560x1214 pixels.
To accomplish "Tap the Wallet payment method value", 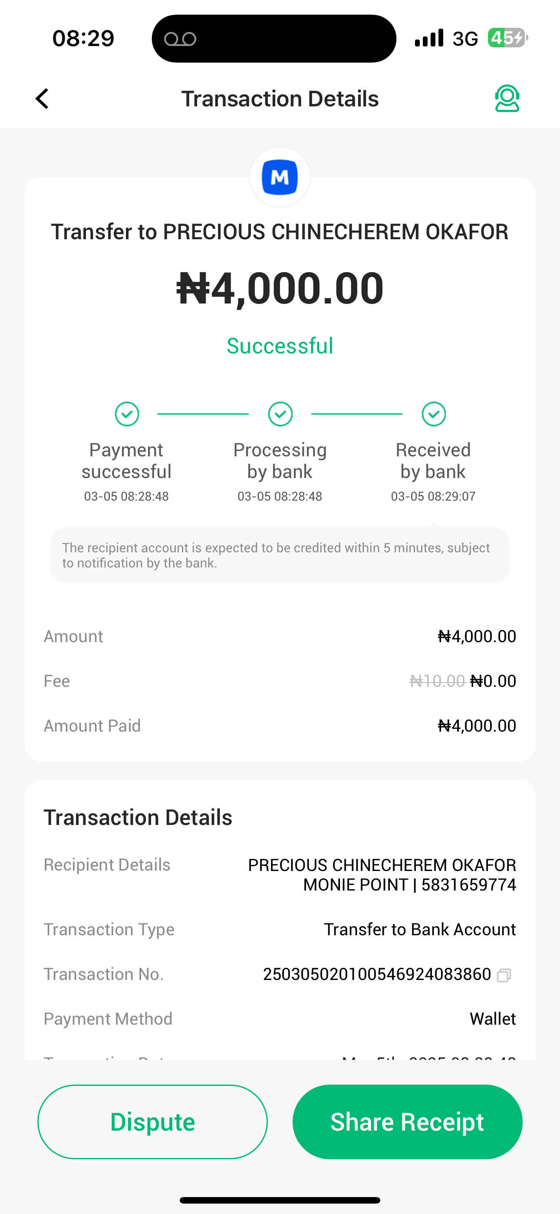I will click(493, 1019).
